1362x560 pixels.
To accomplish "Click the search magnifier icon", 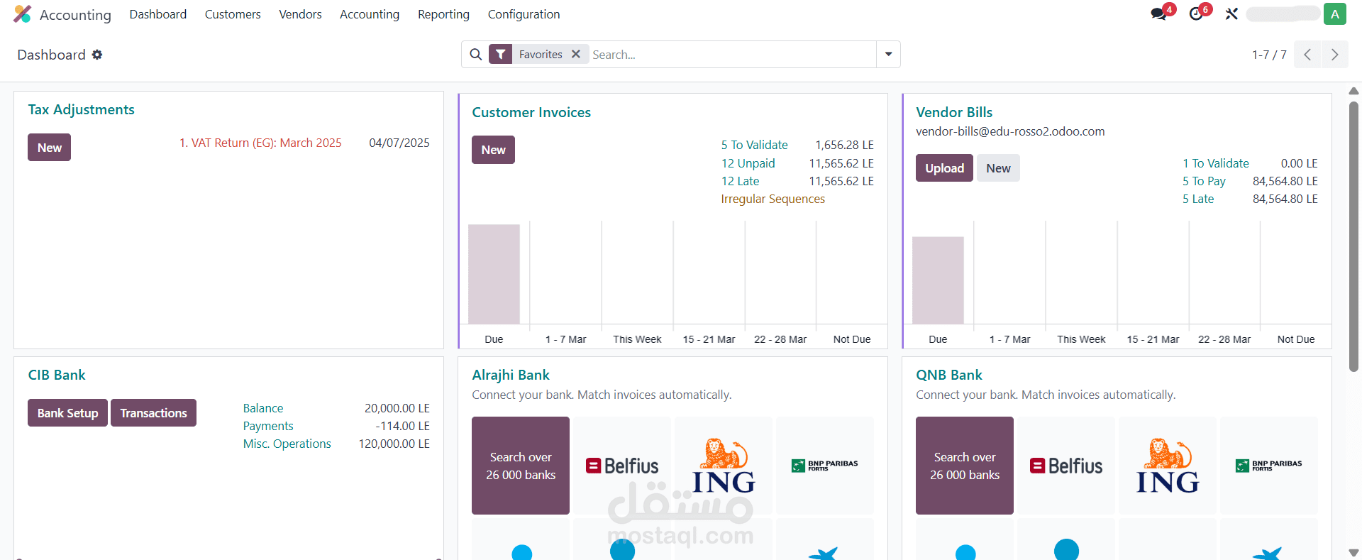I will click(x=476, y=55).
